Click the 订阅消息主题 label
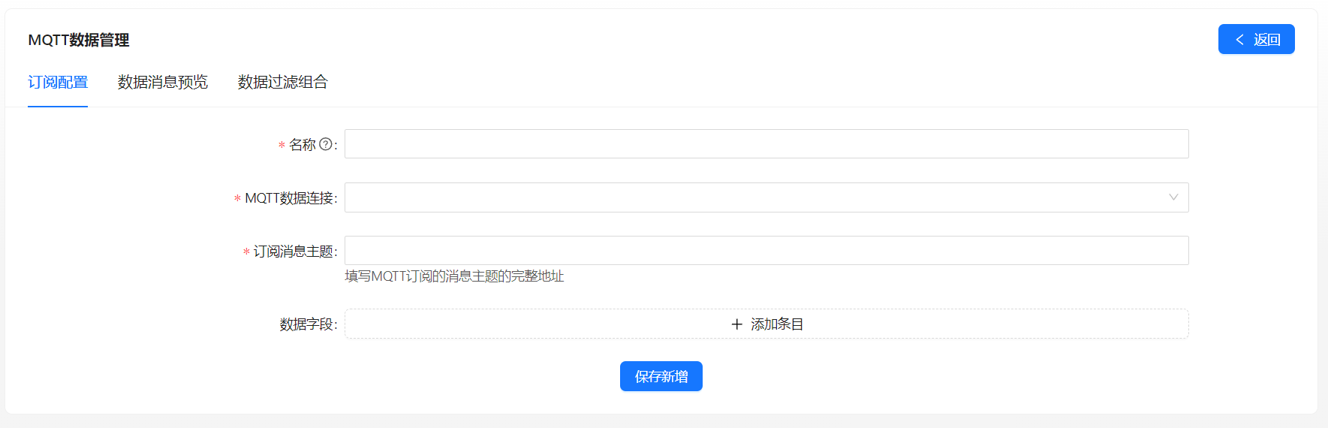This screenshot has height=428, width=1328. click(x=295, y=252)
